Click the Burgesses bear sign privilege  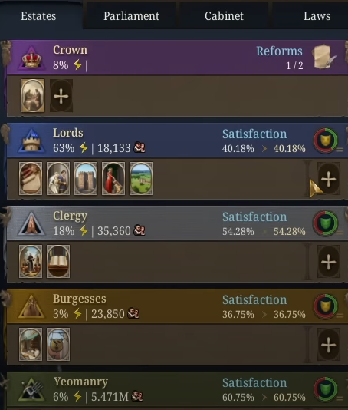click(x=58, y=345)
